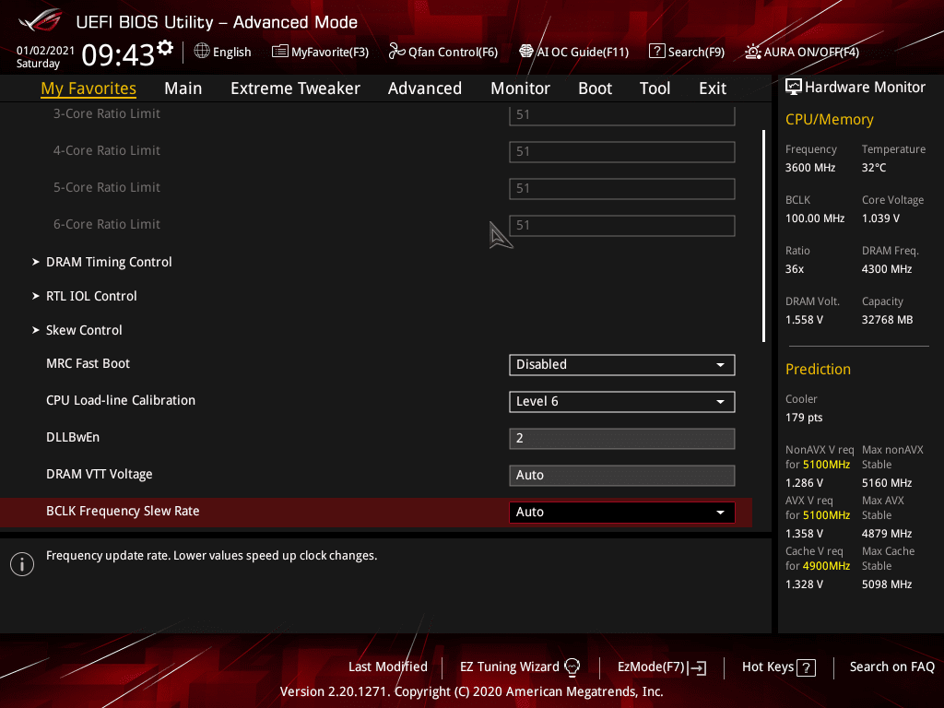
Task: Click the 09:43 clock display
Action: pyautogui.click(x=118, y=54)
